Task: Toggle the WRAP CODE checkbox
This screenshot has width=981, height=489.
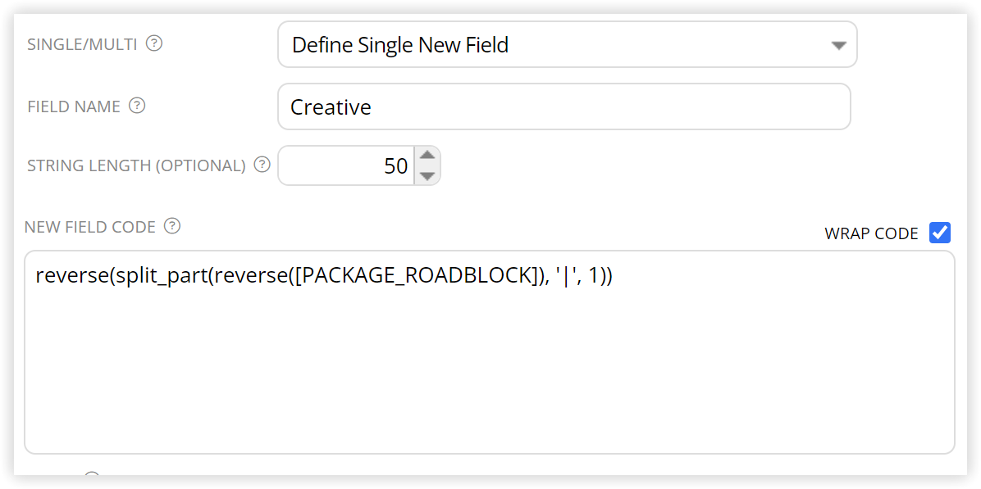Action: [x=940, y=233]
